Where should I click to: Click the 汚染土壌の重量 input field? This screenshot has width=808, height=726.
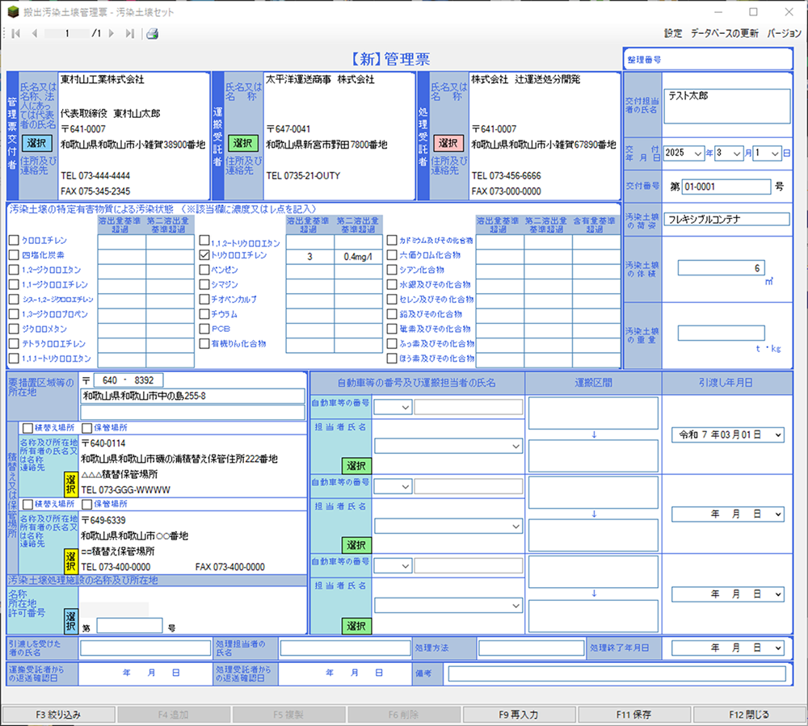click(x=721, y=333)
